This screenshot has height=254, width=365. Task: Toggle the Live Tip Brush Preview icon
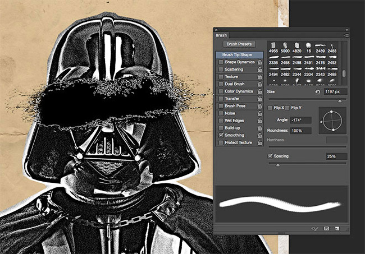314,228
